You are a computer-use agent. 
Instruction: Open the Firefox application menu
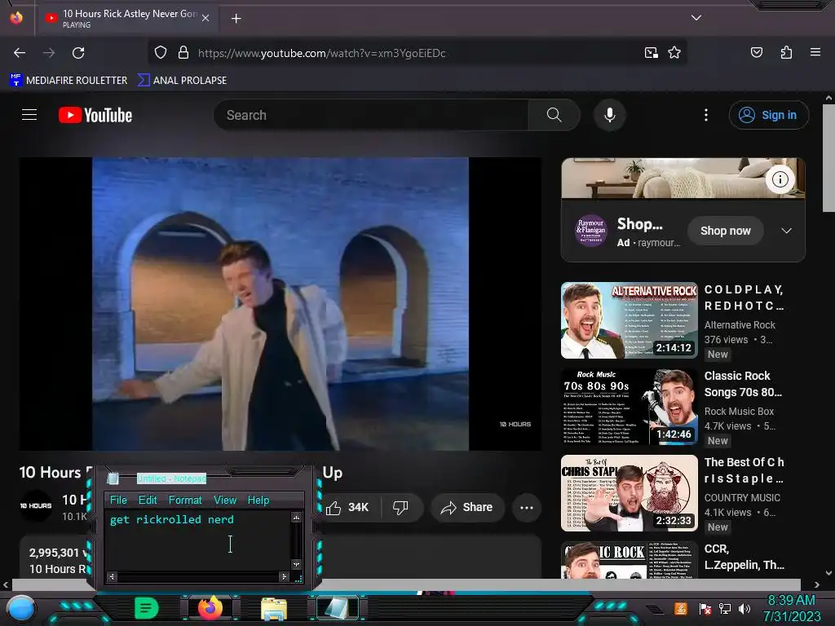pos(815,52)
